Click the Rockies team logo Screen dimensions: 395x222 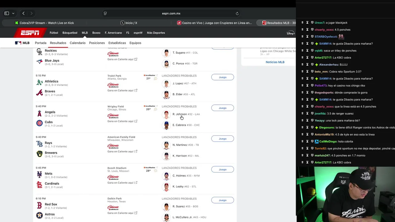[39, 52]
